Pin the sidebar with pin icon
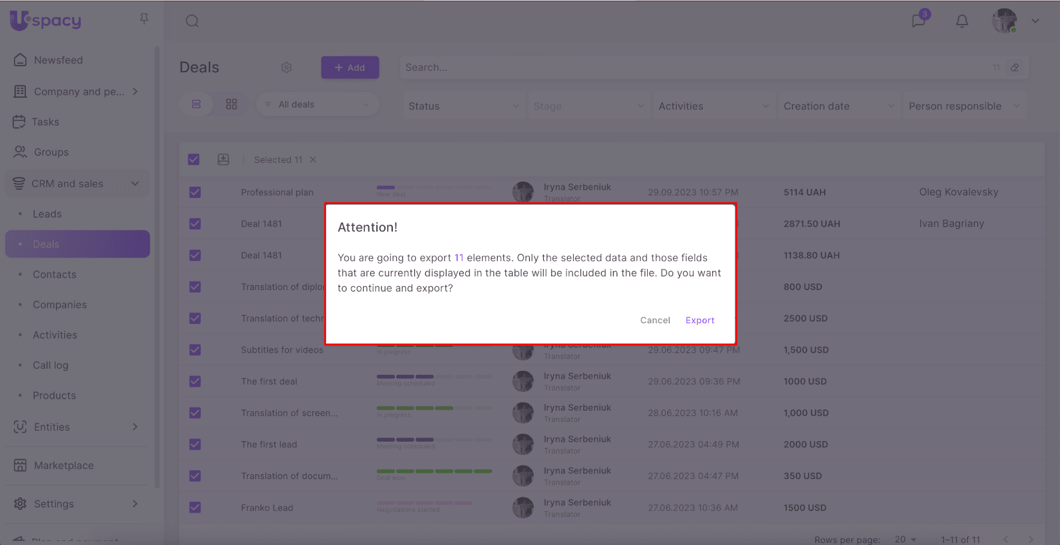 pyautogui.click(x=144, y=19)
